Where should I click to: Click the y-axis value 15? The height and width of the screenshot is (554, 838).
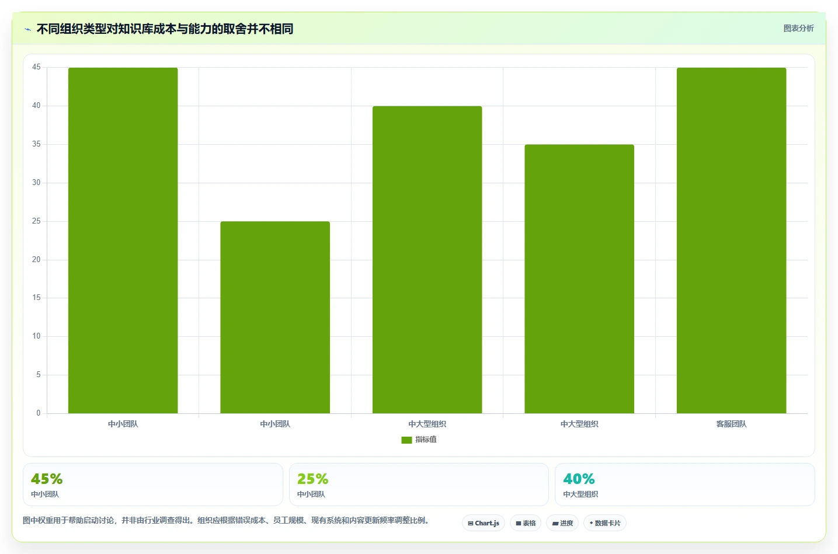pos(36,298)
